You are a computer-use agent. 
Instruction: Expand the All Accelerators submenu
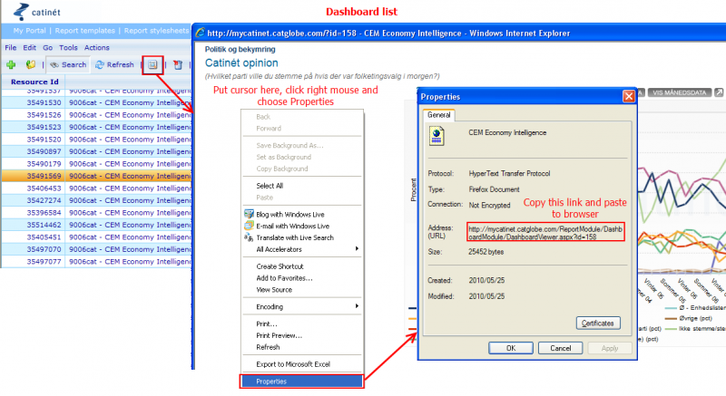301,249
